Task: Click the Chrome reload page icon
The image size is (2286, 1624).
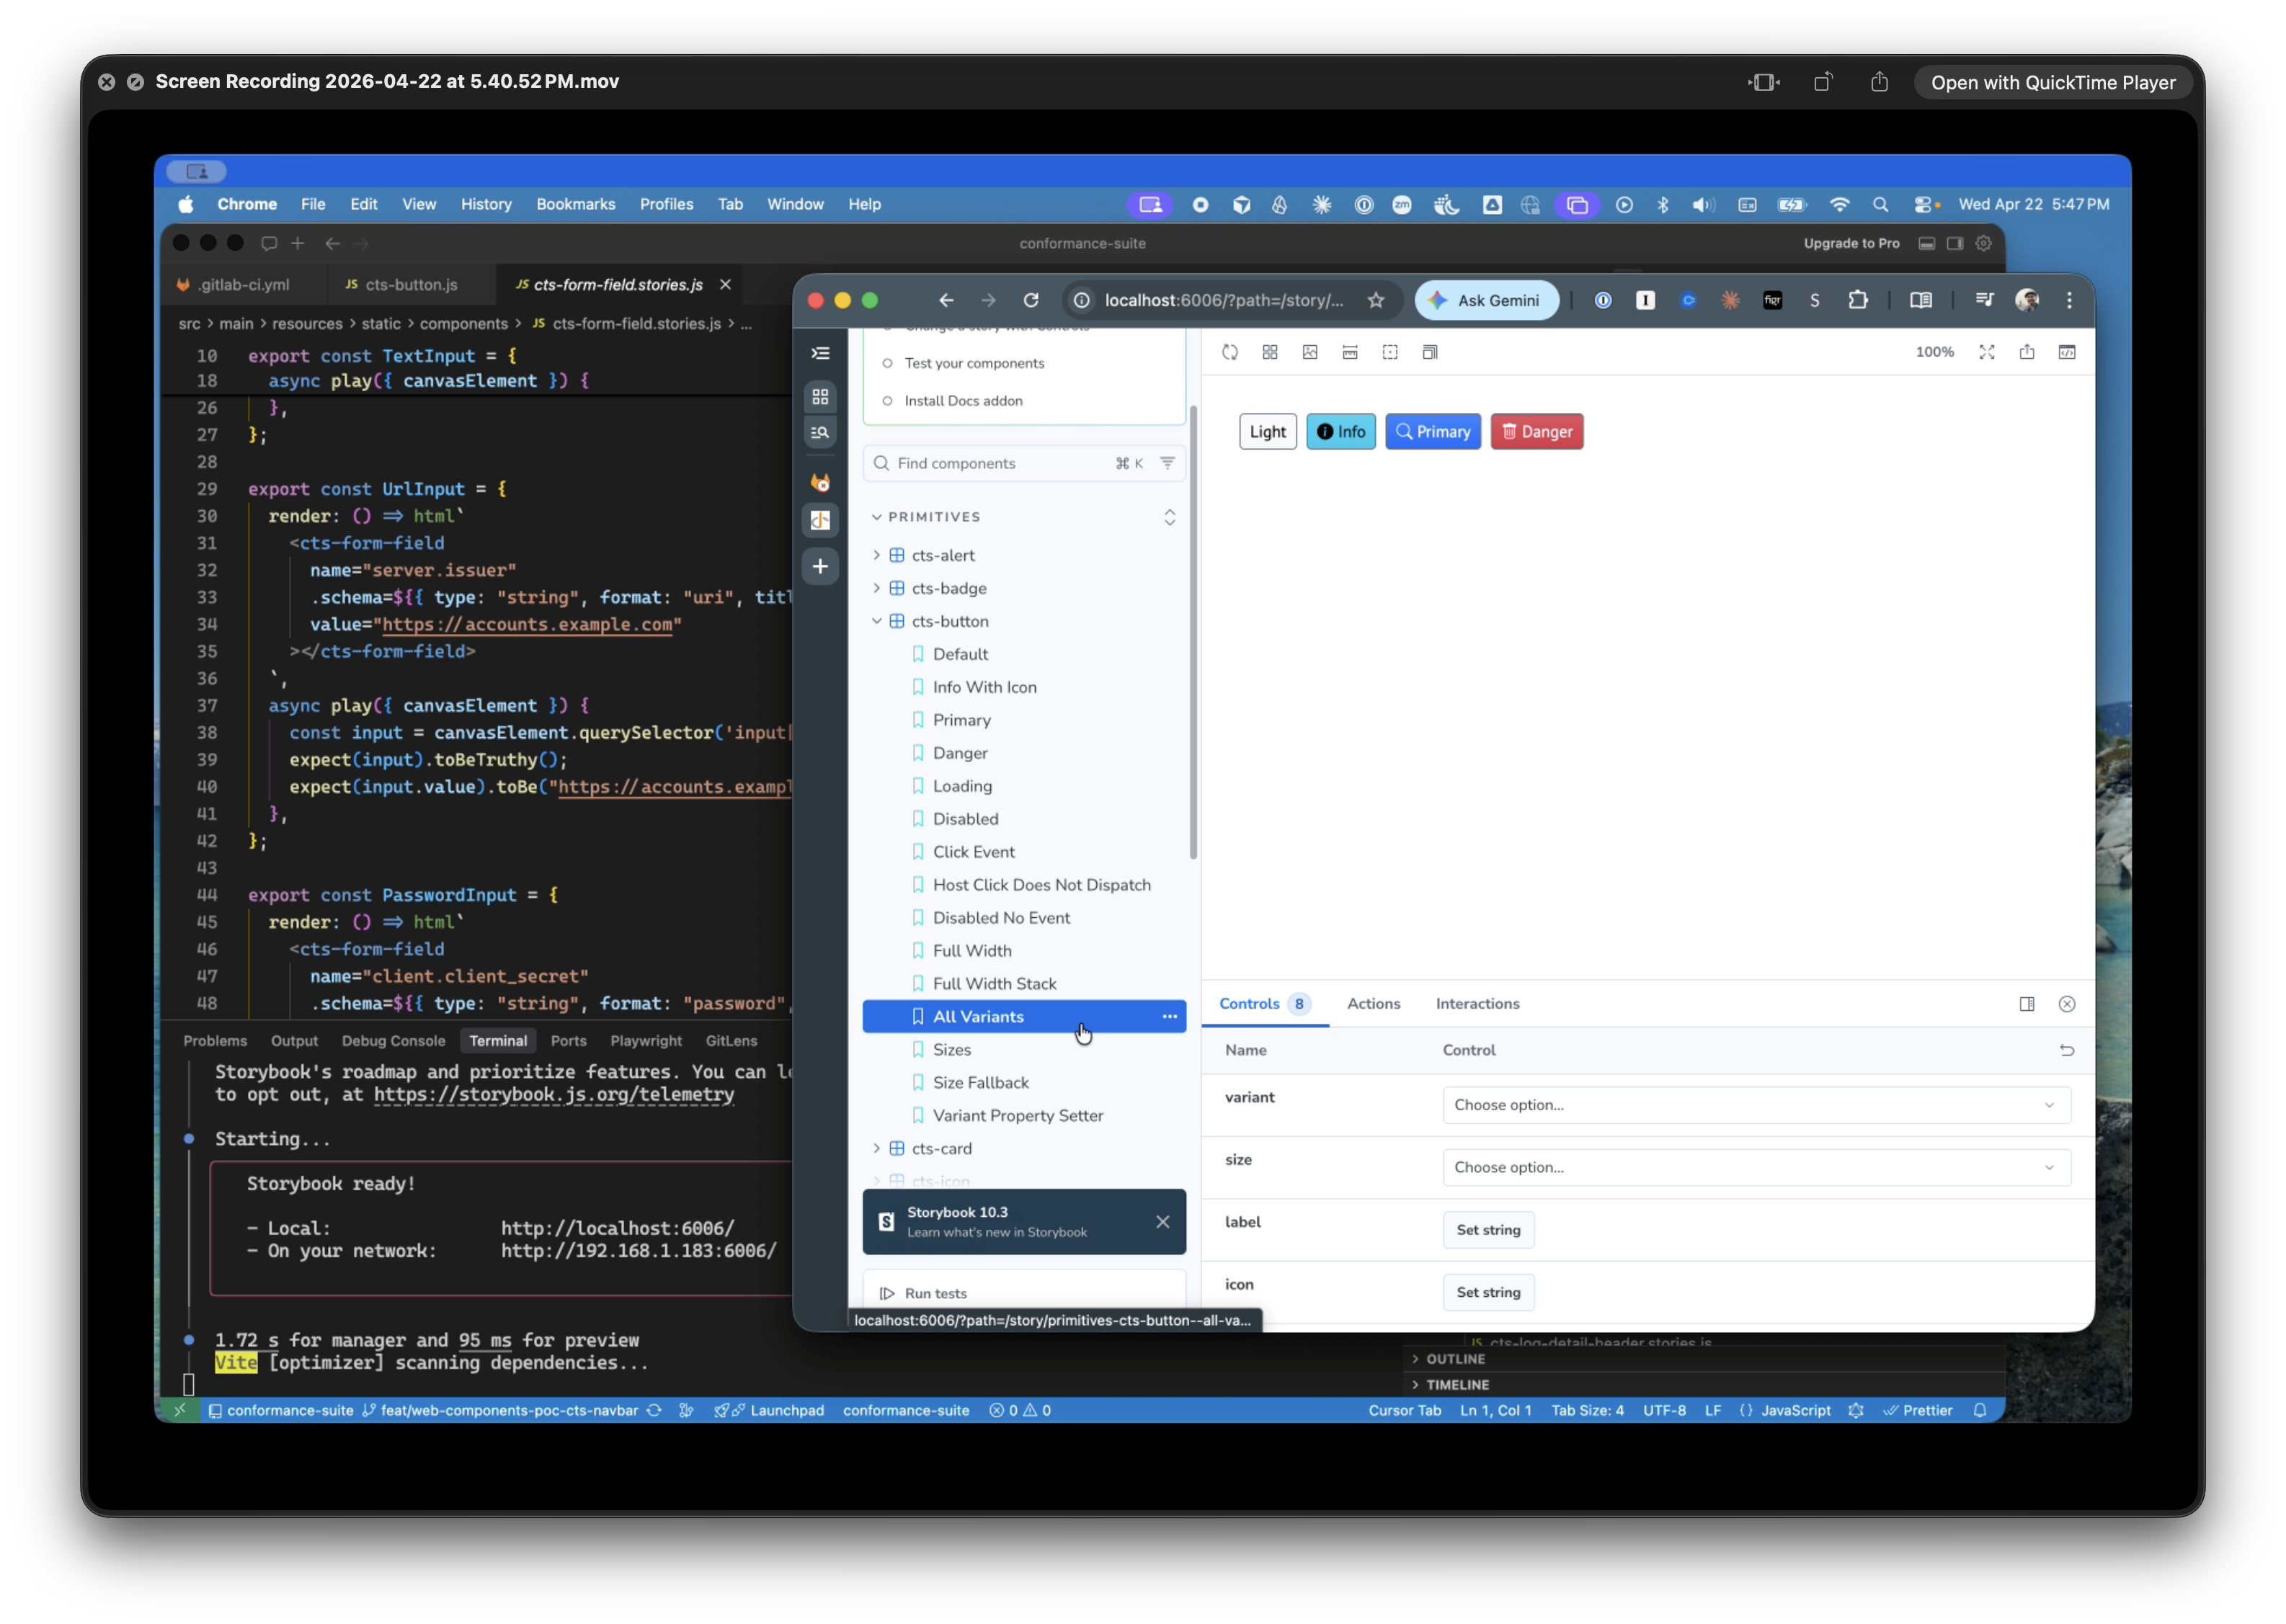Action: point(1031,300)
